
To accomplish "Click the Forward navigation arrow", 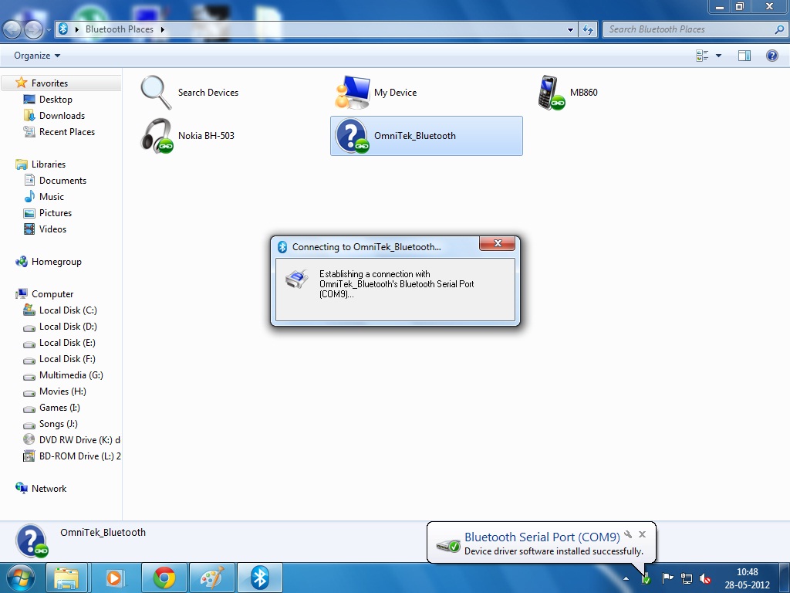I will (33, 30).
